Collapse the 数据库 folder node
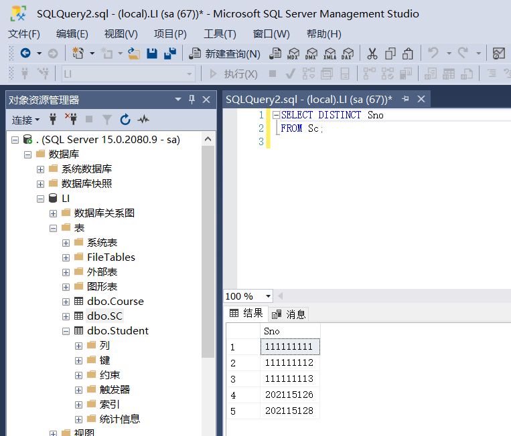The image size is (511, 436). (x=27, y=154)
